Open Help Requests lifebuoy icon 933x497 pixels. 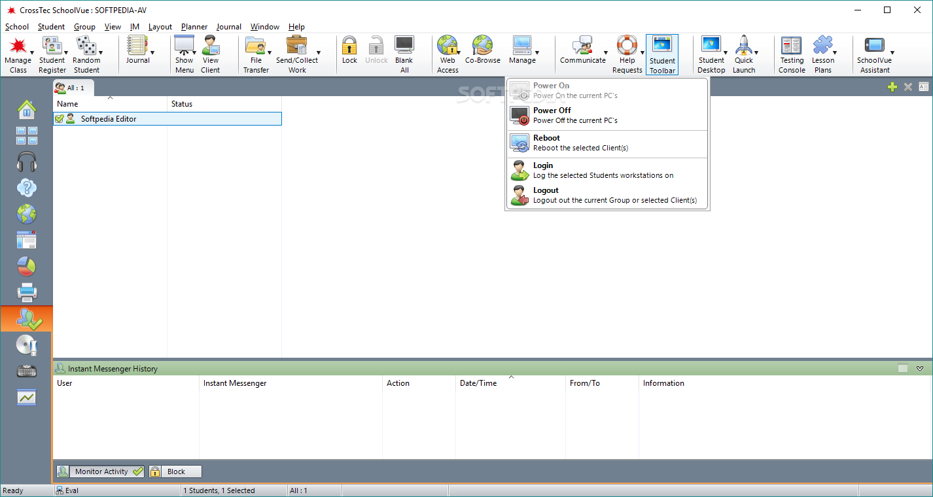(627, 46)
